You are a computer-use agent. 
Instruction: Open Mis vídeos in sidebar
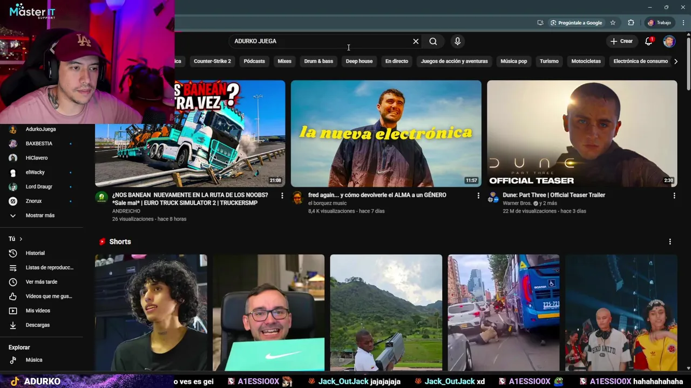coord(41,311)
